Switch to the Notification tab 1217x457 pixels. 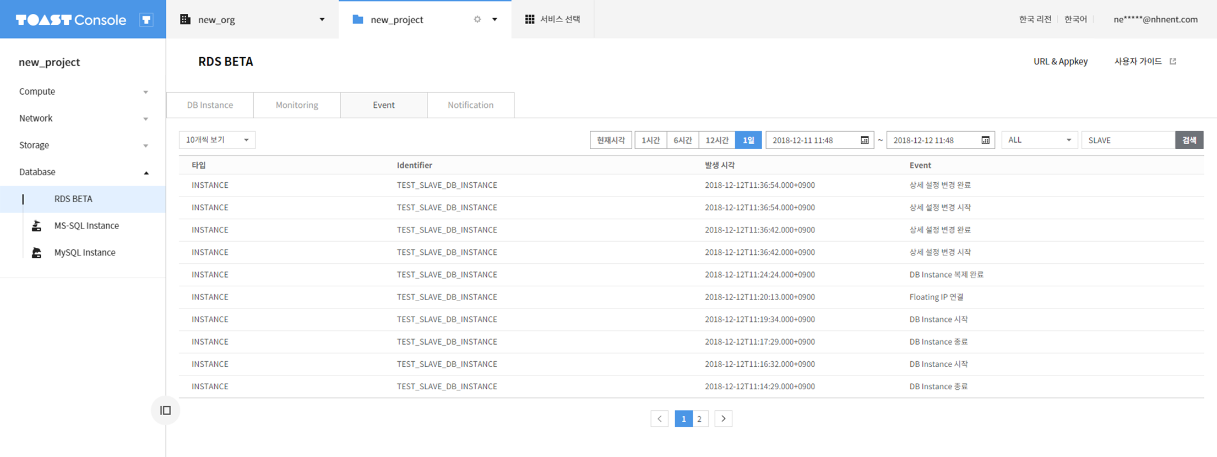[x=471, y=105]
